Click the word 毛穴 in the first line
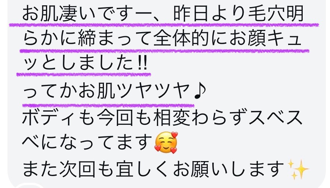The width and height of the screenshot is (330, 188). pos(266,14)
